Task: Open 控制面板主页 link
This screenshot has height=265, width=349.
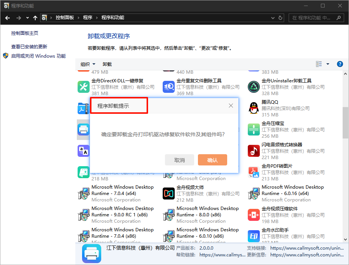Action: point(25,33)
